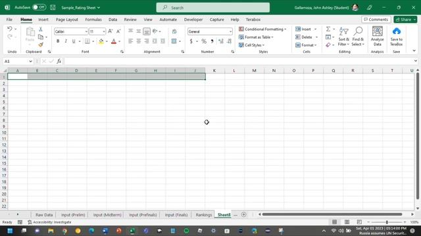
Task: Click the Name Box showing A1
Action: point(18,61)
